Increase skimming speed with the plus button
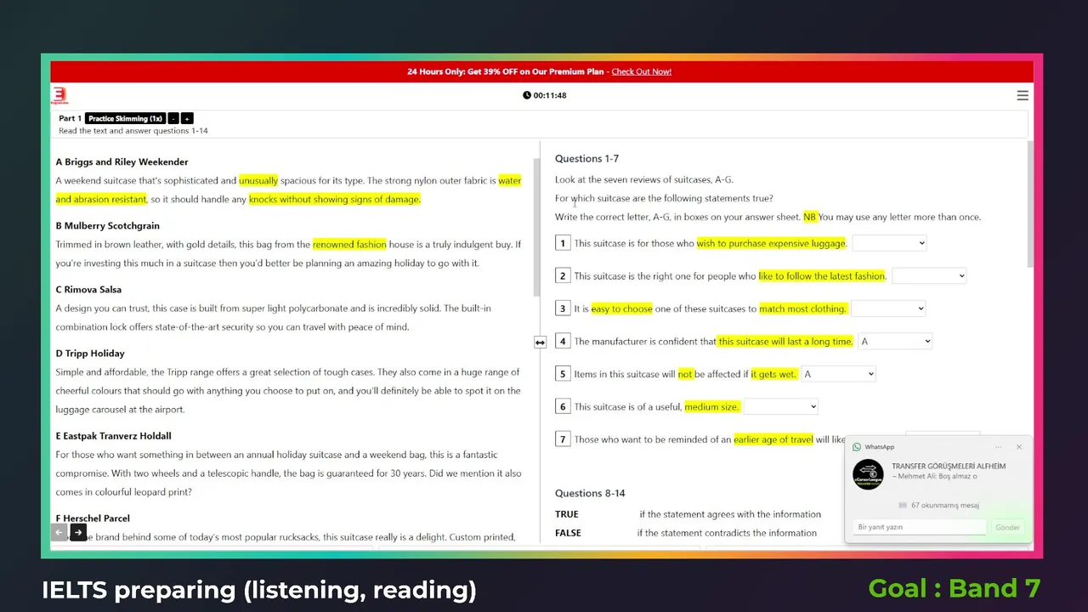1088x612 pixels. pos(187,118)
